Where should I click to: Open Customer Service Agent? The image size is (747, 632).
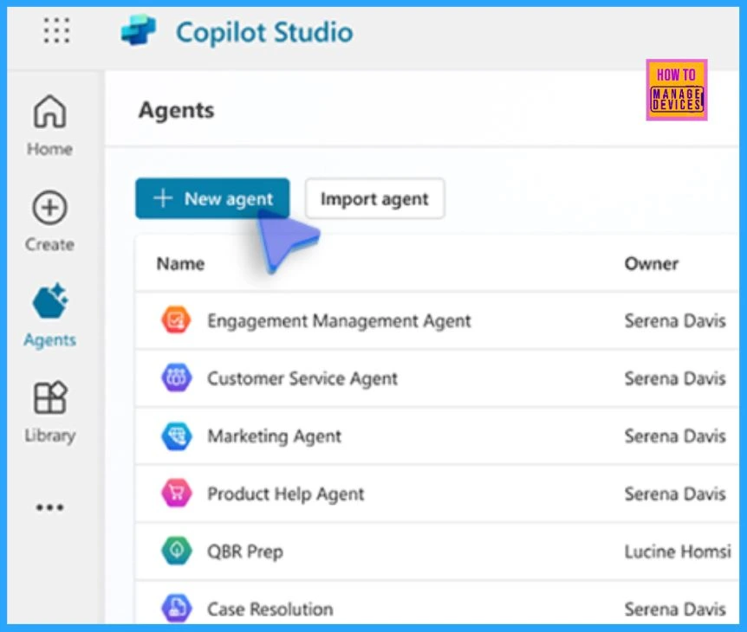[302, 378]
